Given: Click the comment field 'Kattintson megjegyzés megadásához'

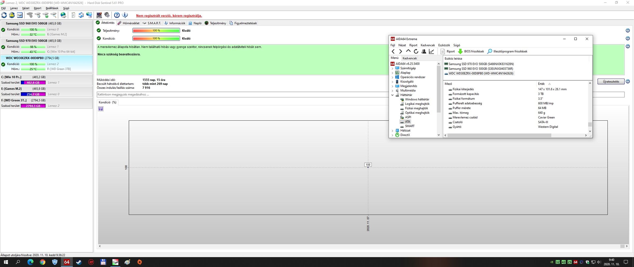Looking at the screenshot, I should coord(361,94).
